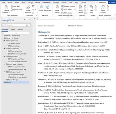Switch to the Mailings ribbon tab
The height and width of the screenshot is (114, 116).
pos(56,2)
